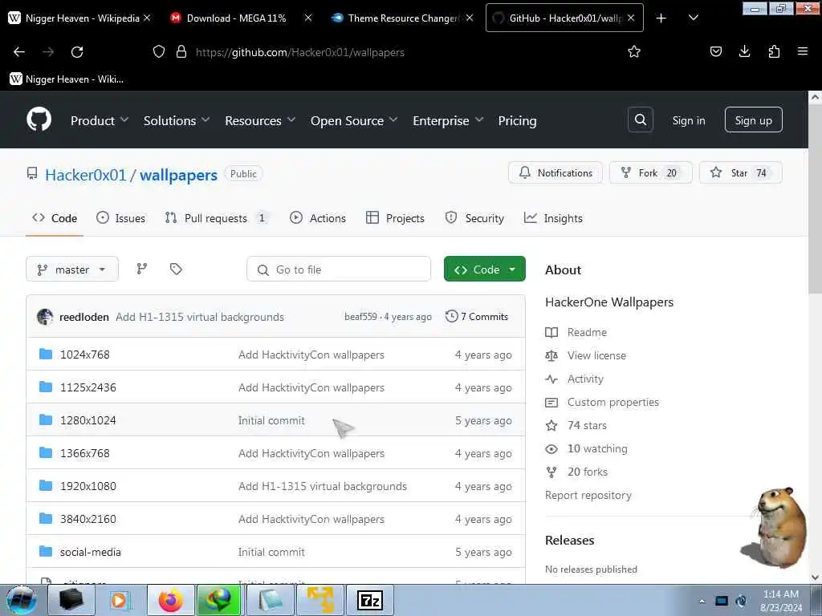822x616 pixels.
Task: Open the Readme link in About
Action: point(587,332)
